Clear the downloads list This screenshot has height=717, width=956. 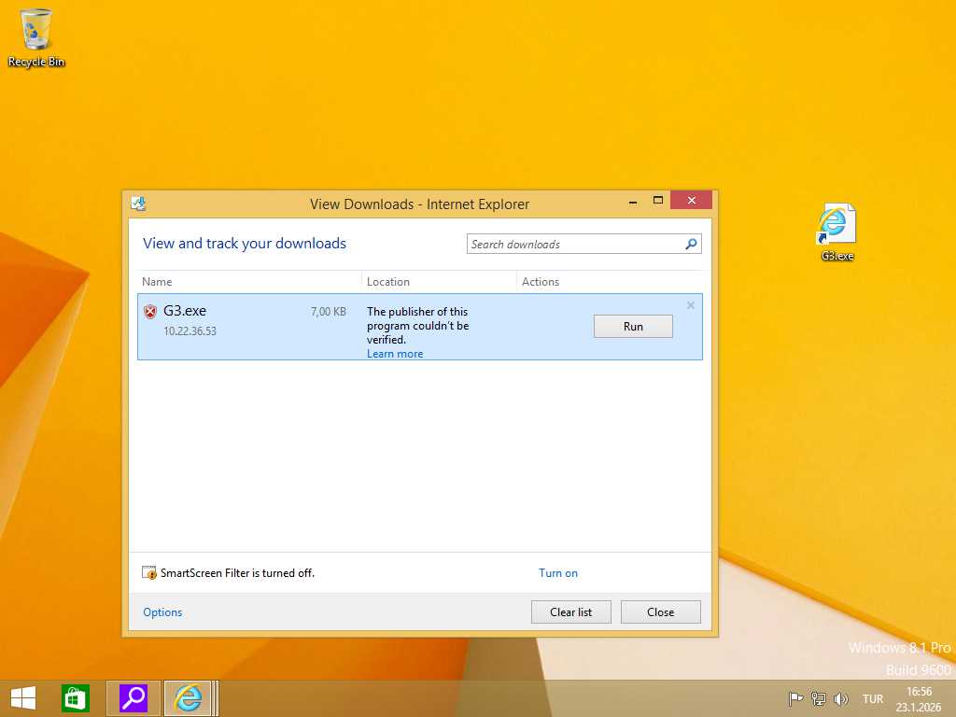tap(570, 612)
